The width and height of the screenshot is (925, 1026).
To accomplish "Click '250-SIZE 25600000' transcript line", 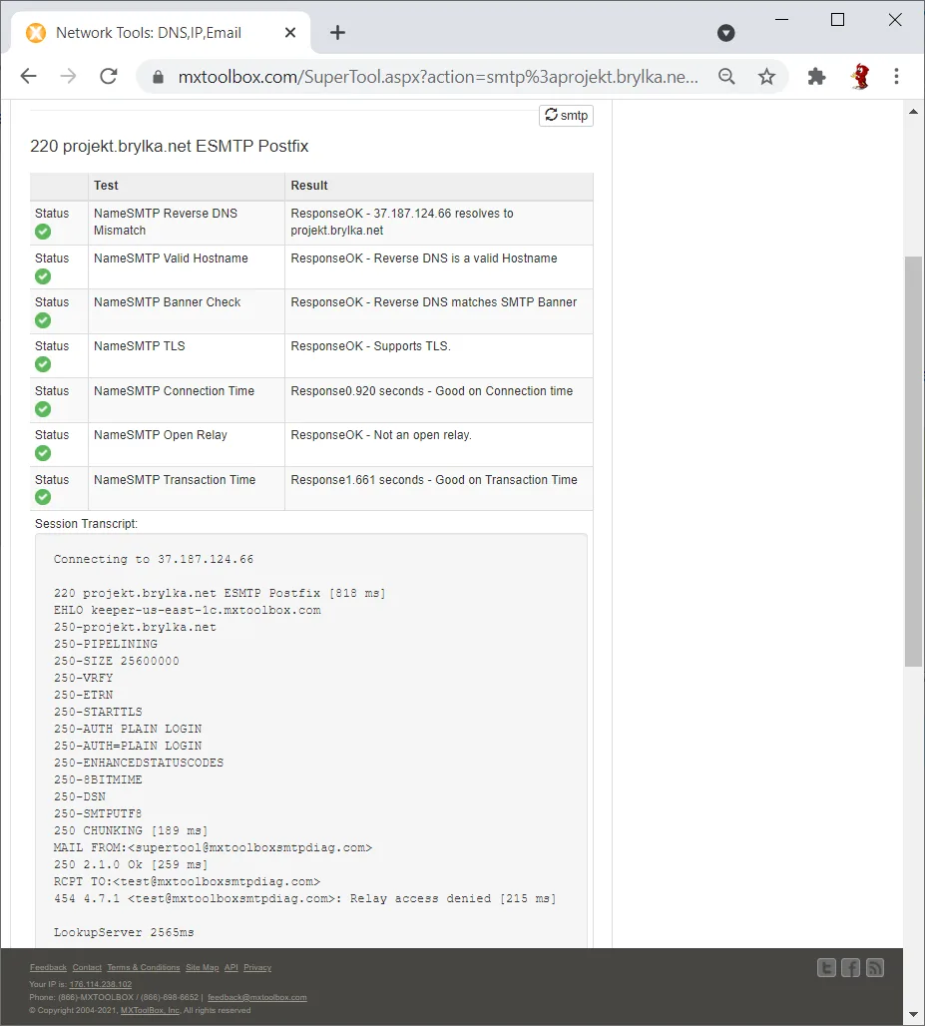I will point(117,661).
